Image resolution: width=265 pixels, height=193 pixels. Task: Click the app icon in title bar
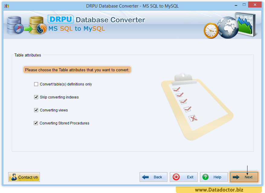6,6
